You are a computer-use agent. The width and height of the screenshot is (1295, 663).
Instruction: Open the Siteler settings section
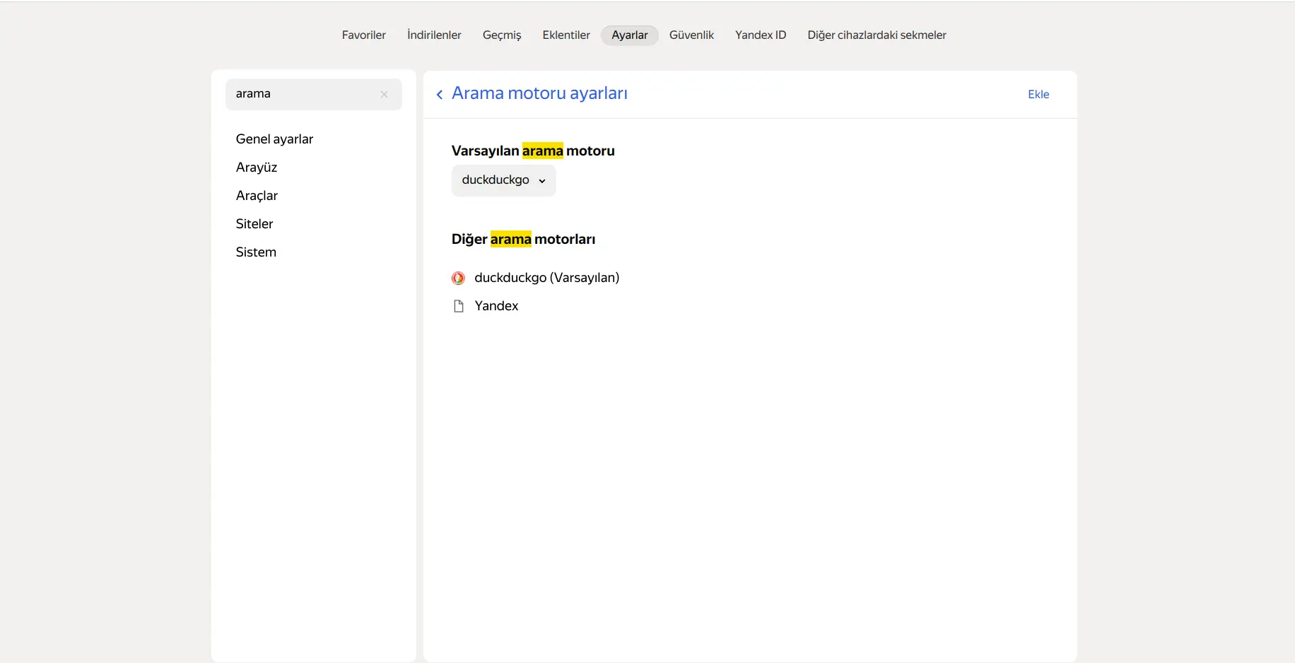(x=254, y=224)
